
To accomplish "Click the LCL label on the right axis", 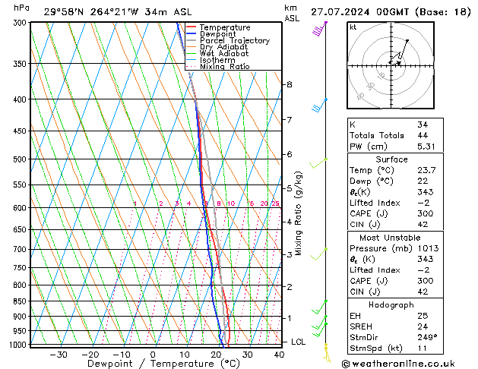I will [299, 342].
